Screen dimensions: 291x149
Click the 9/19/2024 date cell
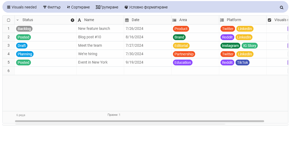click(x=148, y=63)
